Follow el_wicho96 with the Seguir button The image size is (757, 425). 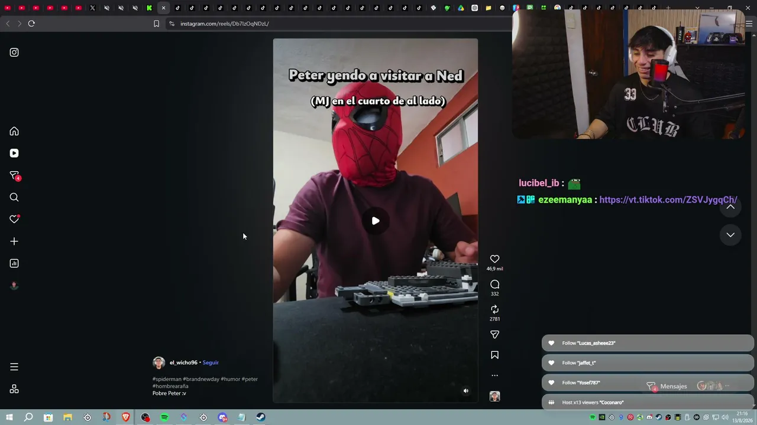coord(211,362)
